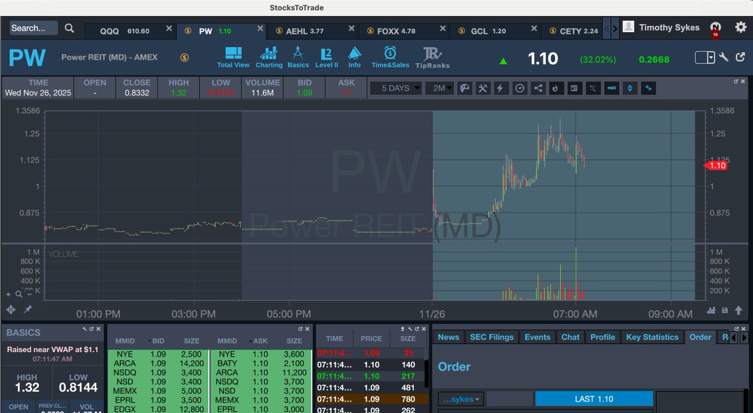Click the save icon at chart bottom-right
Image resolution: width=753 pixels, height=413 pixels.
724,310
